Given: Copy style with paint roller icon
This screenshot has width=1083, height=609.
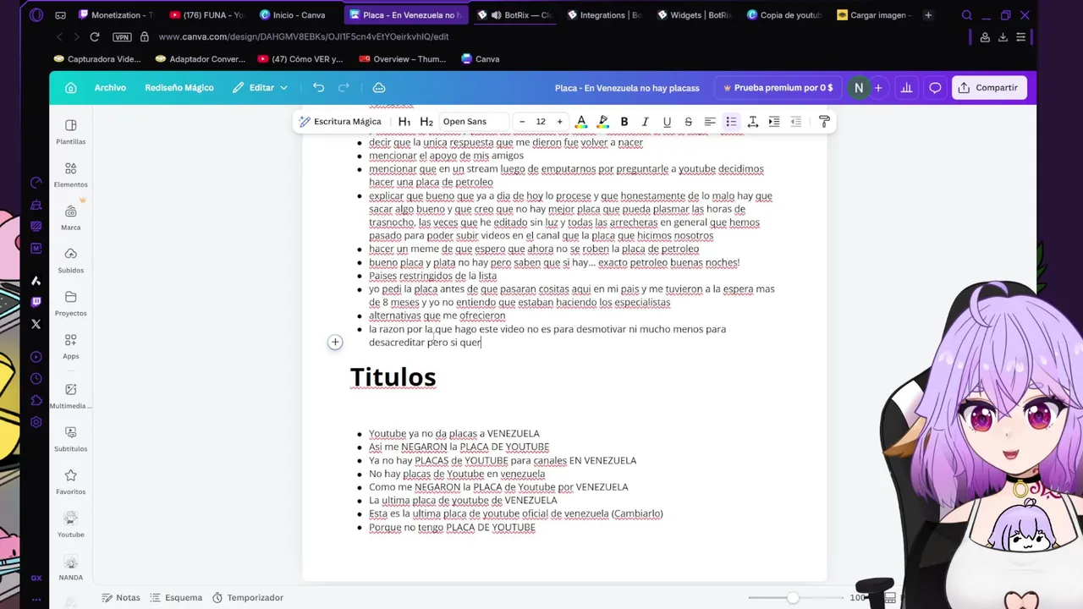Looking at the screenshot, I should coord(824,122).
